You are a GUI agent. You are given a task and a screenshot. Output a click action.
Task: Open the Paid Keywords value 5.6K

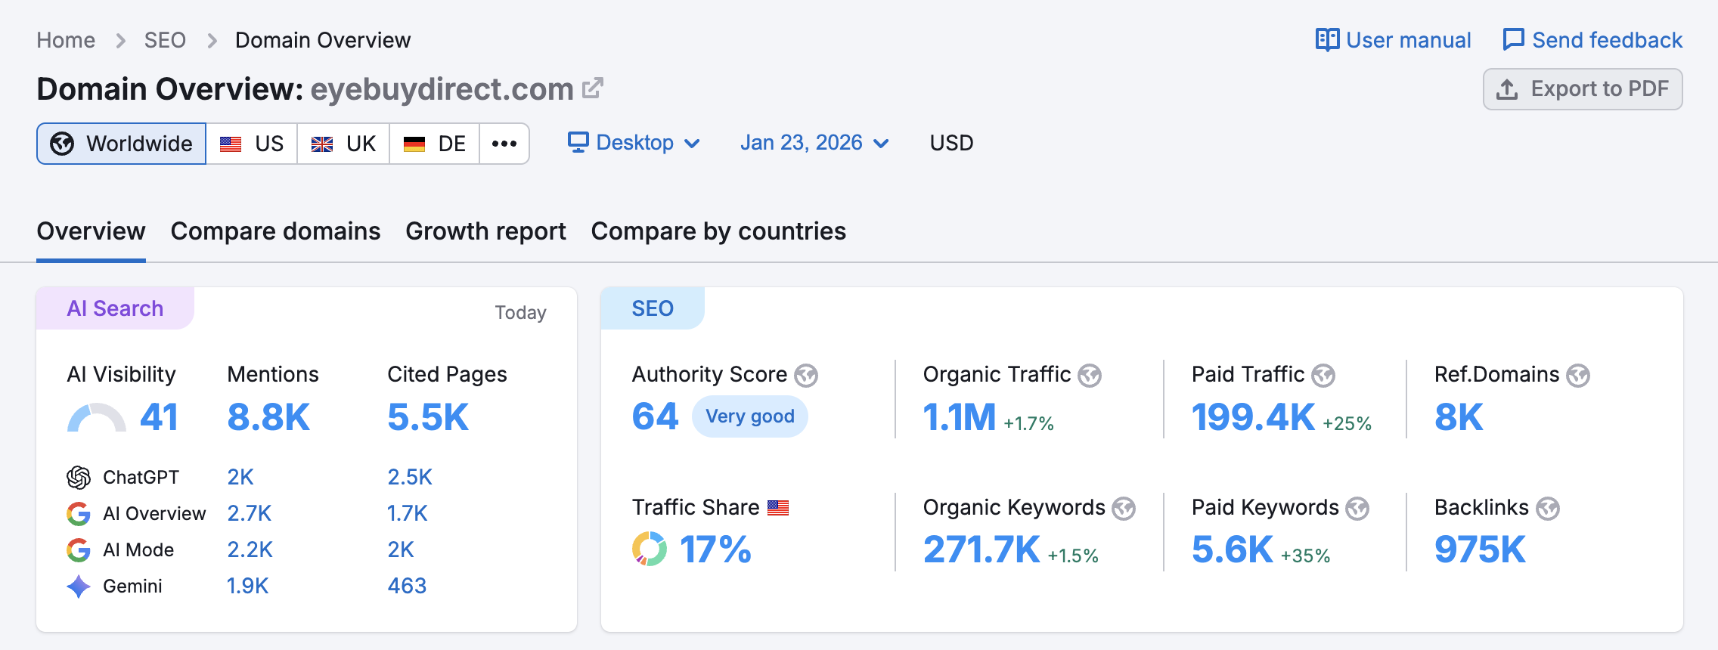click(1233, 549)
